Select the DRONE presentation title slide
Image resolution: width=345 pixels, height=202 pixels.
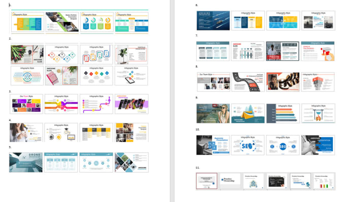[26, 162]
